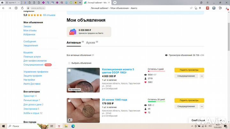The height and width of the screenshot is (129, 230).
Task: Select the 'Активные' tab
Action: click(x=73, y=42)
